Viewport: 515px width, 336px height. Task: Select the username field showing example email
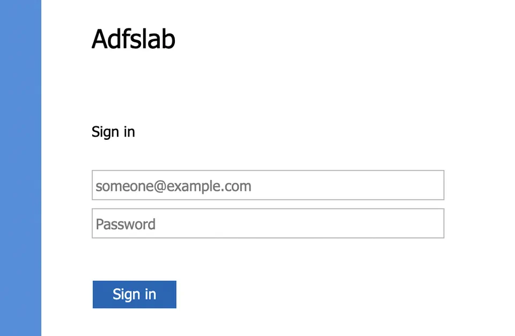click(268, 185)
